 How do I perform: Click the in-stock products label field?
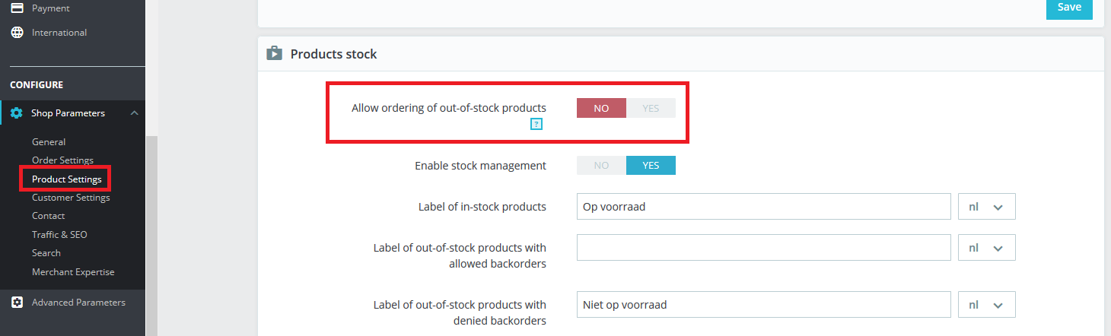click(763, 207)
